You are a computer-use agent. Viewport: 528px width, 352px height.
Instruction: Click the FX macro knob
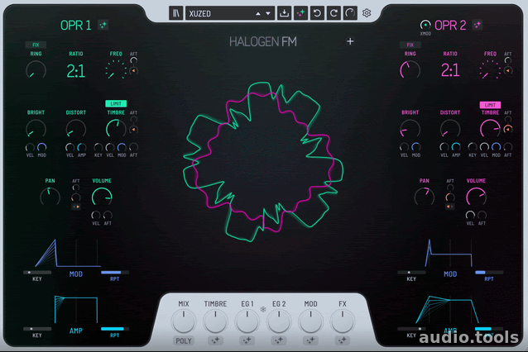[343, 321]
